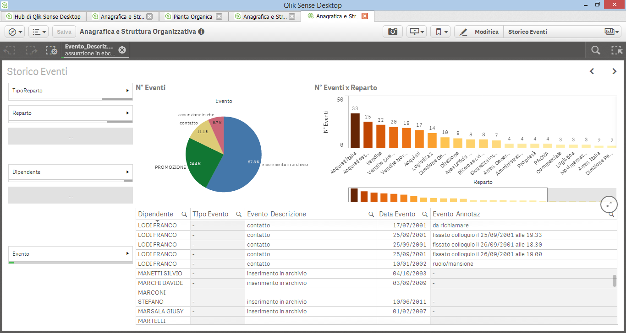Open the storytelling presentation menu
The width and height of the screenshot is (626, 333).
pos(417,32)
